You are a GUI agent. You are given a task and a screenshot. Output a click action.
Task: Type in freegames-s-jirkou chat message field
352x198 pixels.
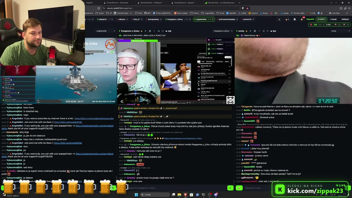(176, 188)
